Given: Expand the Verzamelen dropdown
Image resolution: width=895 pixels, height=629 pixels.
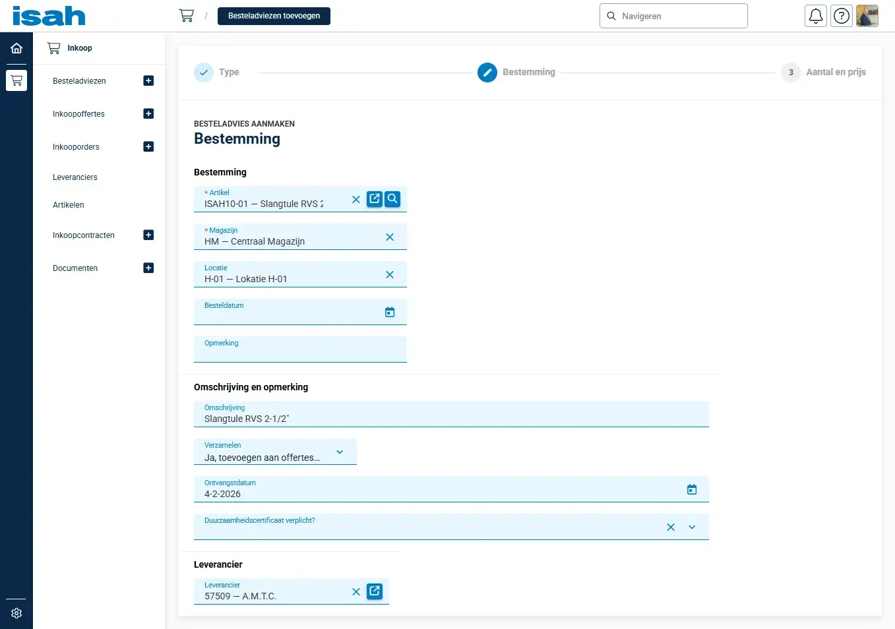Looking at the screenshot, I should pyautogui.click(x=340, y=452).
